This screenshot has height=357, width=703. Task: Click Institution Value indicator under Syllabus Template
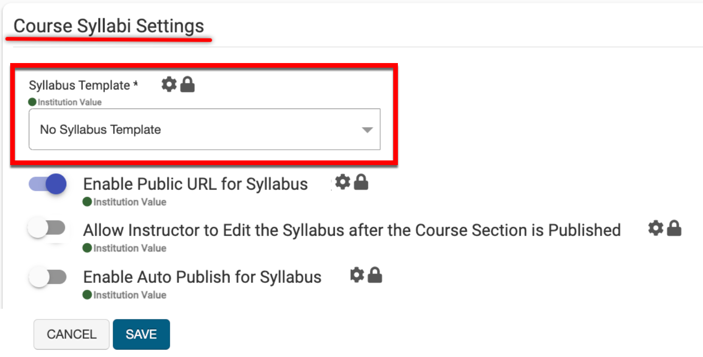65,102
